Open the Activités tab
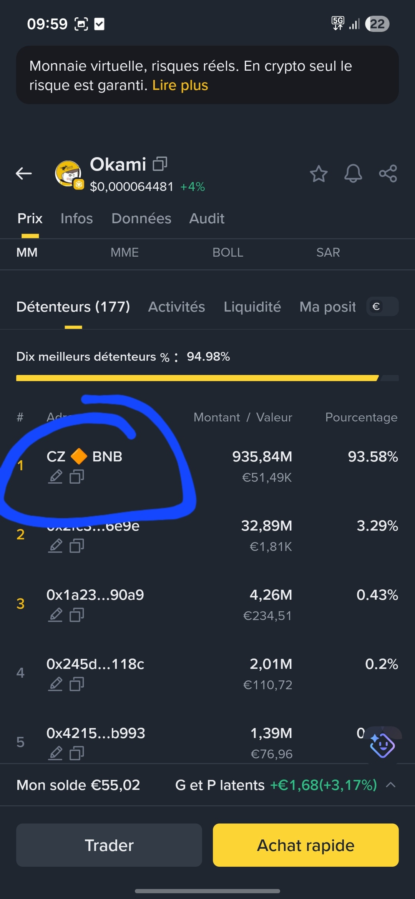Screen dimensions: 415x899 click(x=177, y=307)
